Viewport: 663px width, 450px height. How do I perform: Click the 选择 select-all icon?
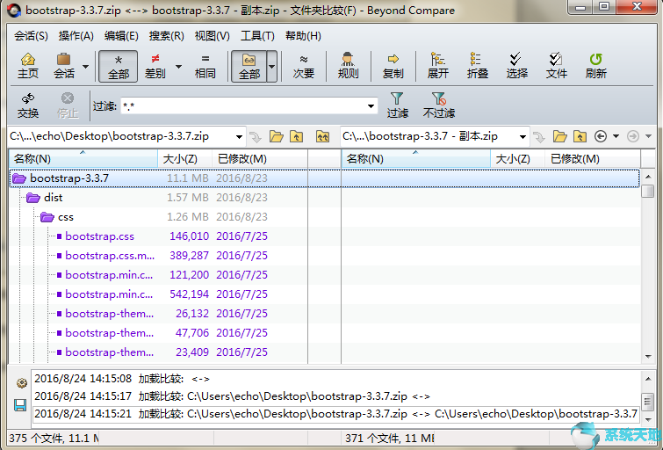click(516, 66)
